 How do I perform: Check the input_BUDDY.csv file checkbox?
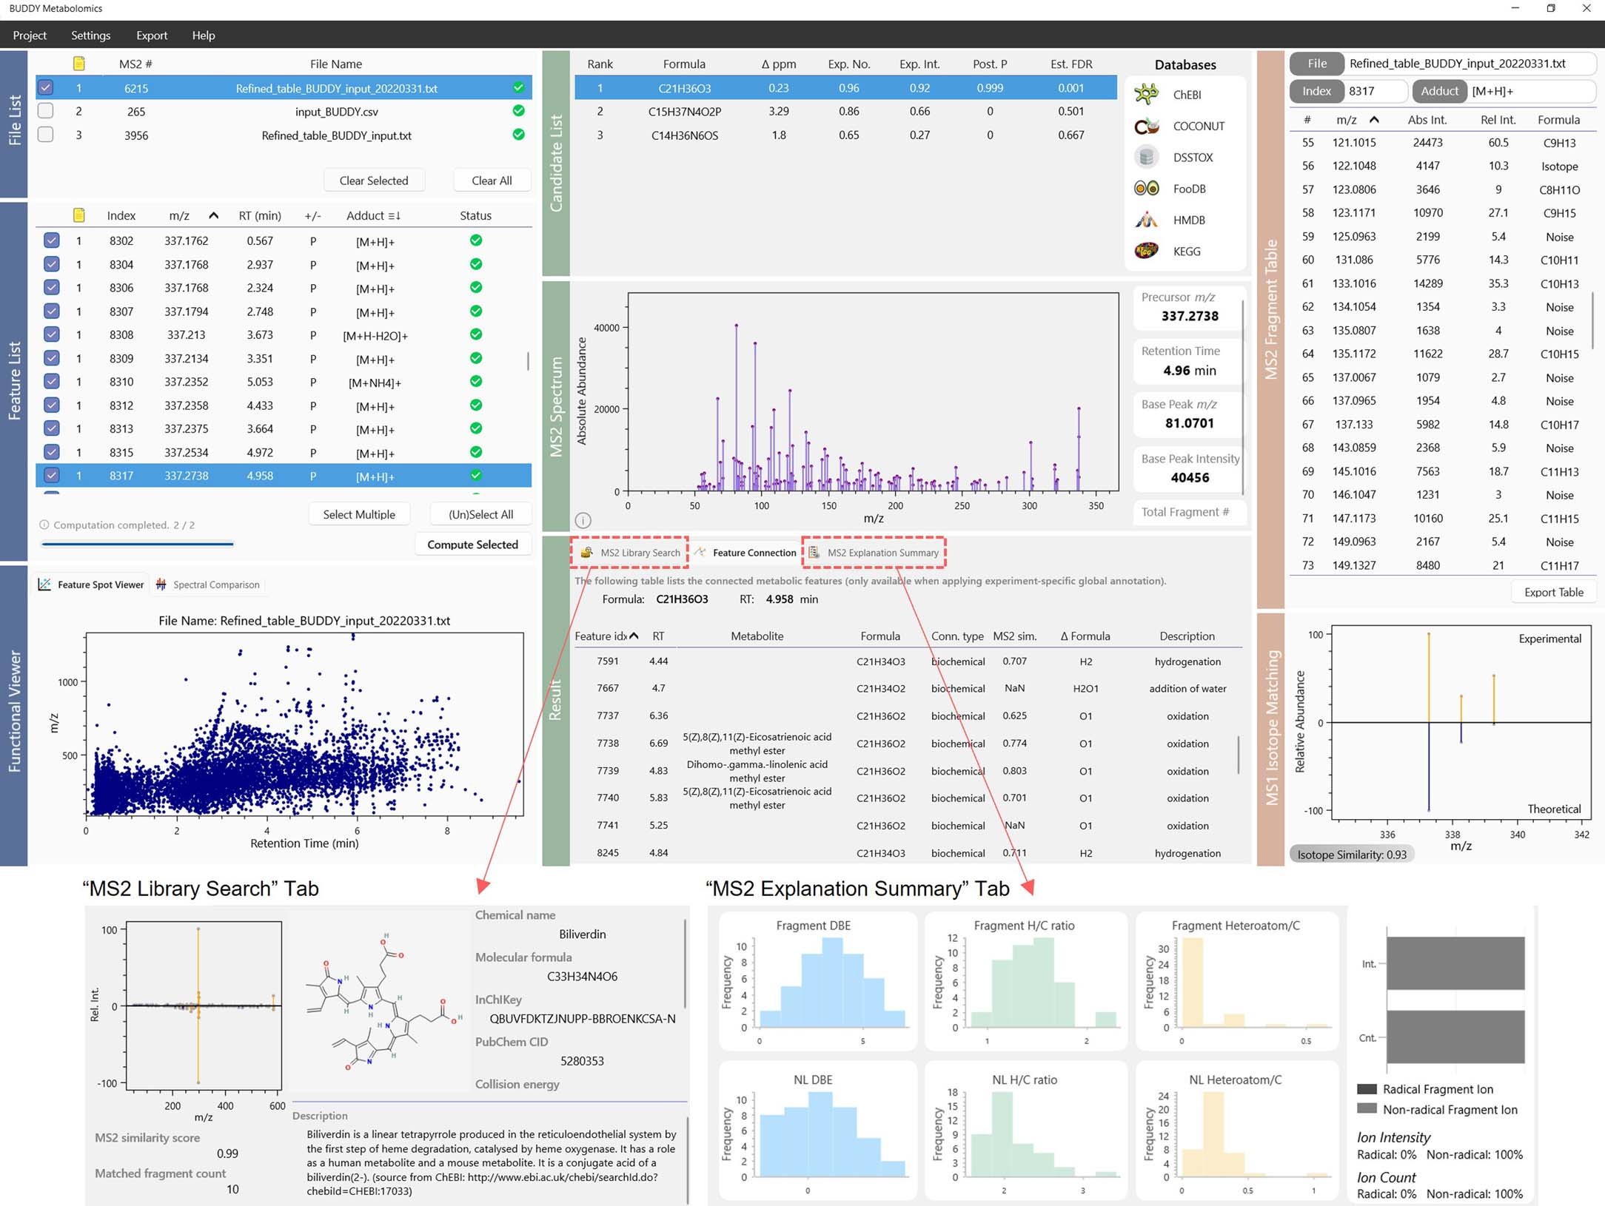(x=46, y=111)
